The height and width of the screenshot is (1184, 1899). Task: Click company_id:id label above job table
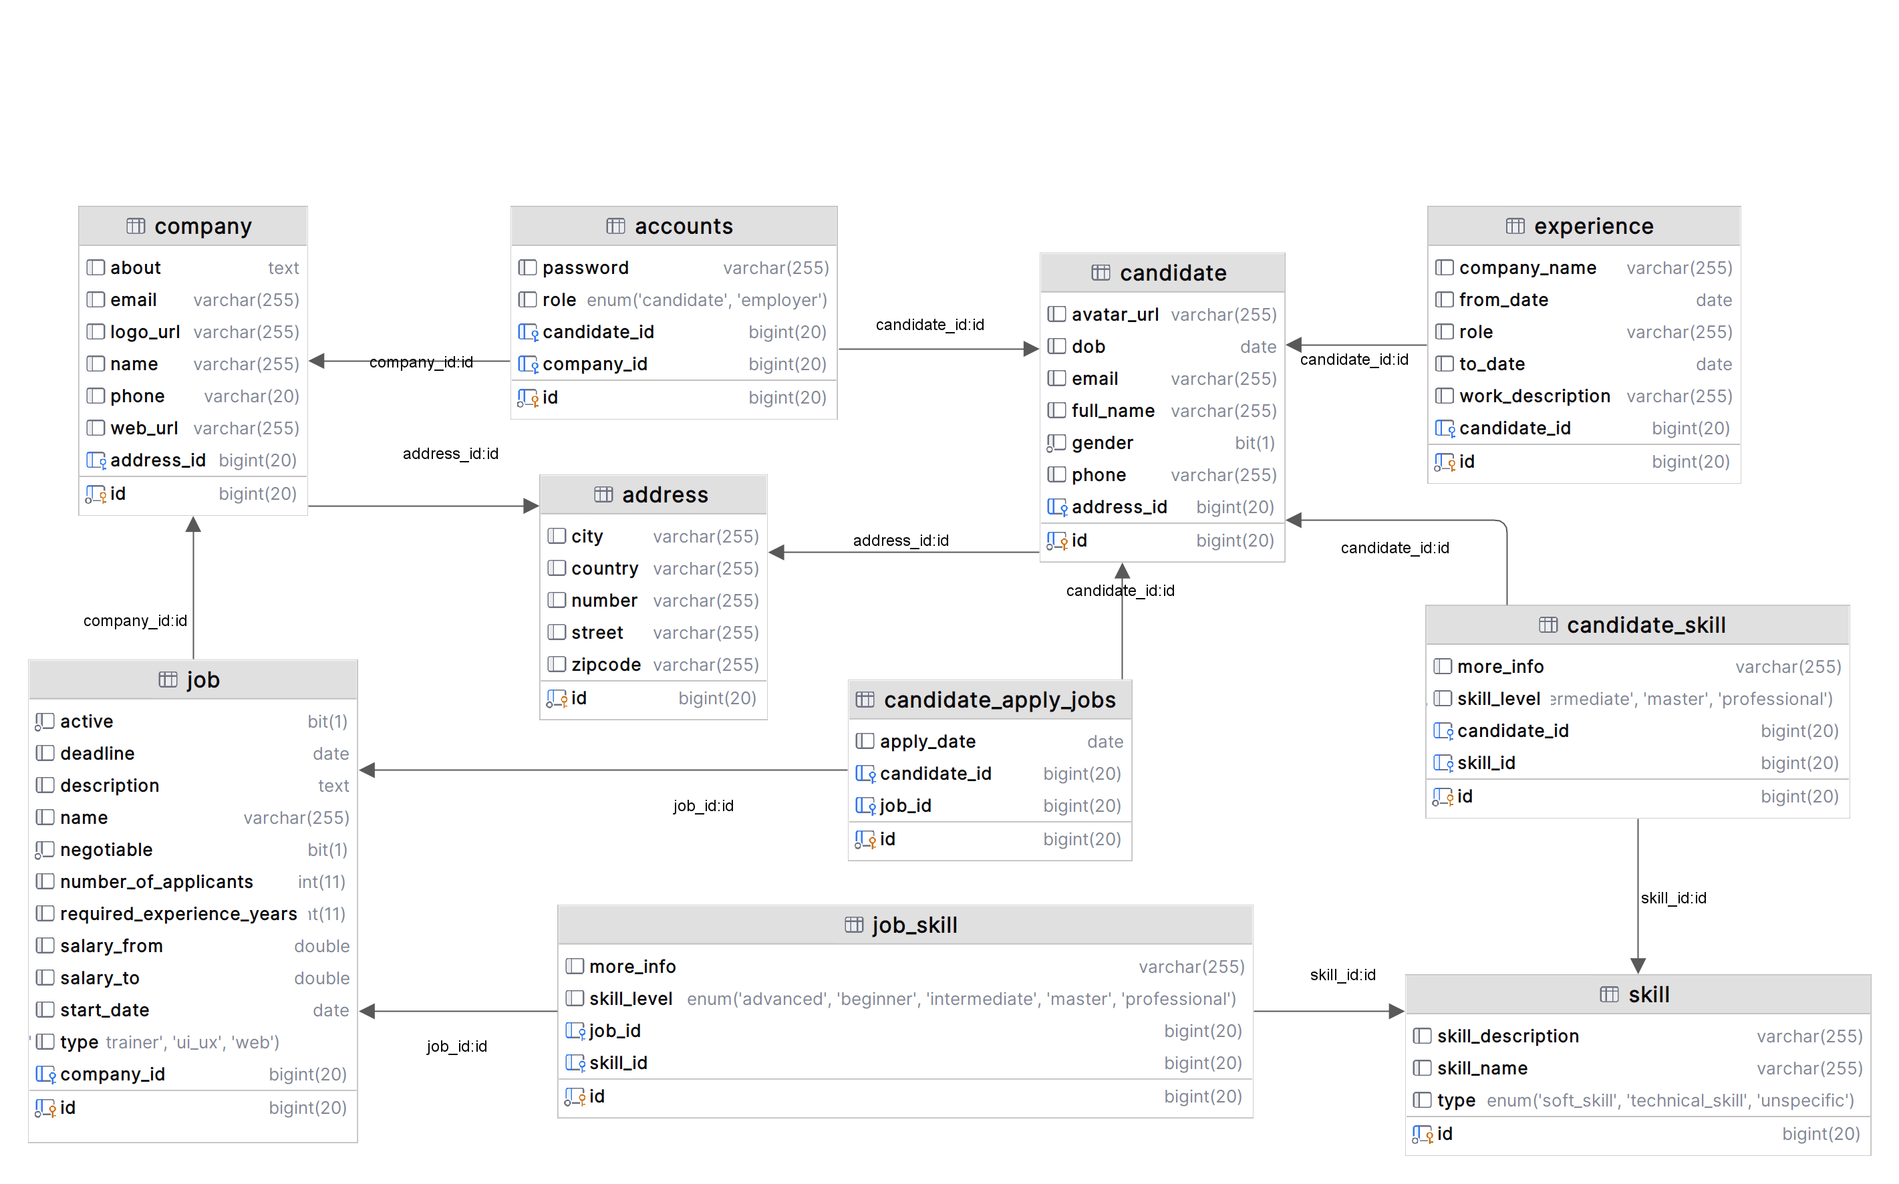point(135,621)
